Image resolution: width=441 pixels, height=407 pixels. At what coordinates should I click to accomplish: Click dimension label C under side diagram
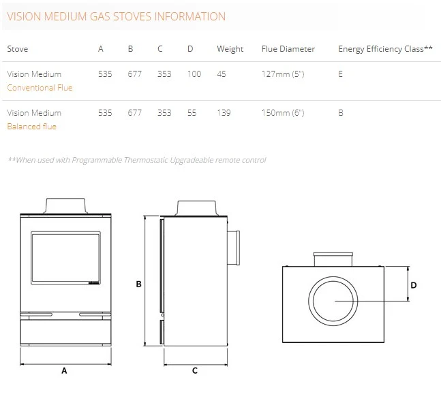[x=194, y=371]
